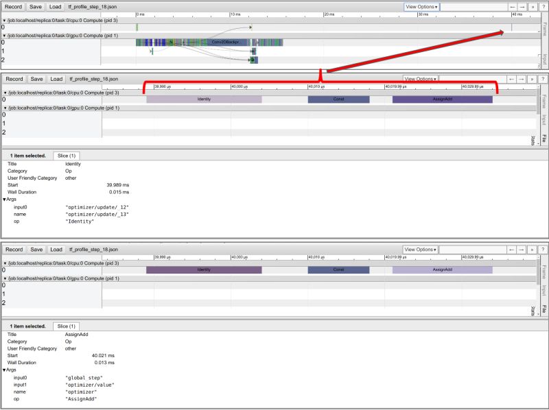This screenshot has height=410, width=549.
Task: Collapse the gpu:0 Compute track in the middle viewer
Action: tap(5, 106)
